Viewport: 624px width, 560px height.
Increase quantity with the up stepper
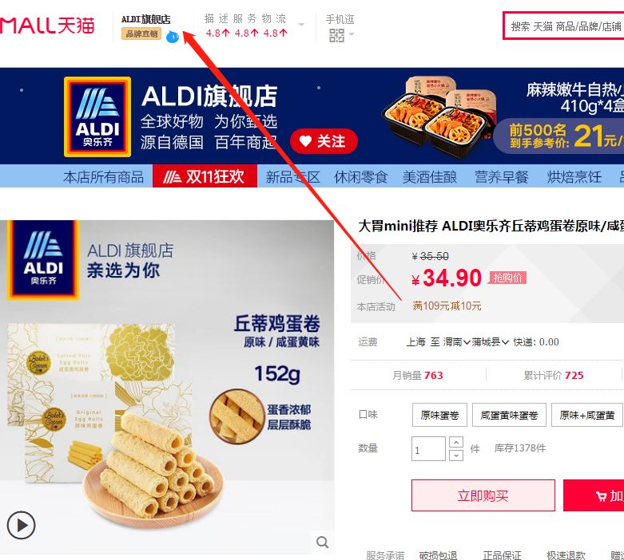pos(456,442)
